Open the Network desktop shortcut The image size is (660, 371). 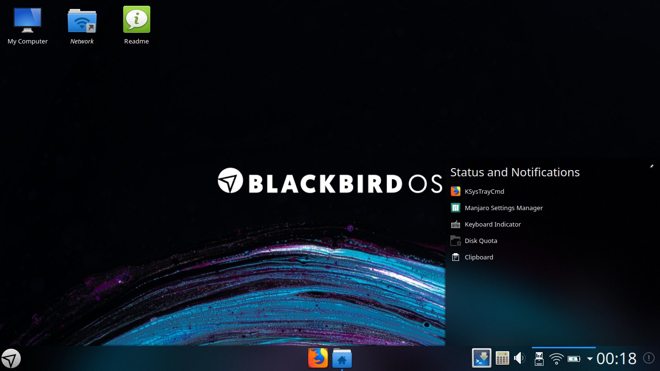(x=82, y=27)
